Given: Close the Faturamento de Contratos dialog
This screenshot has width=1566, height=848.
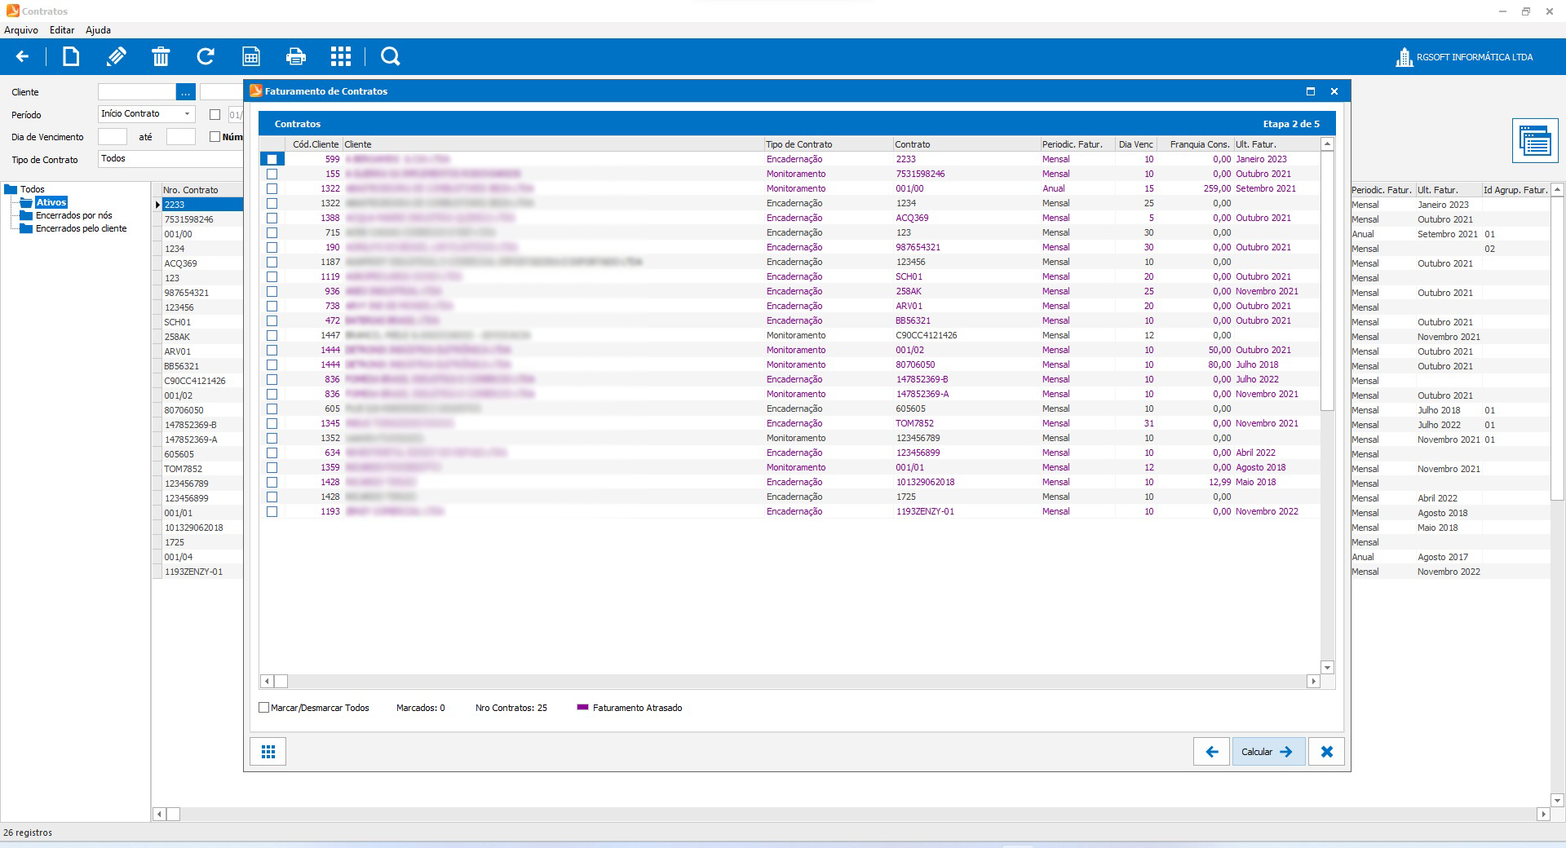Looking at the screenshot, I should pos(1334,91).
